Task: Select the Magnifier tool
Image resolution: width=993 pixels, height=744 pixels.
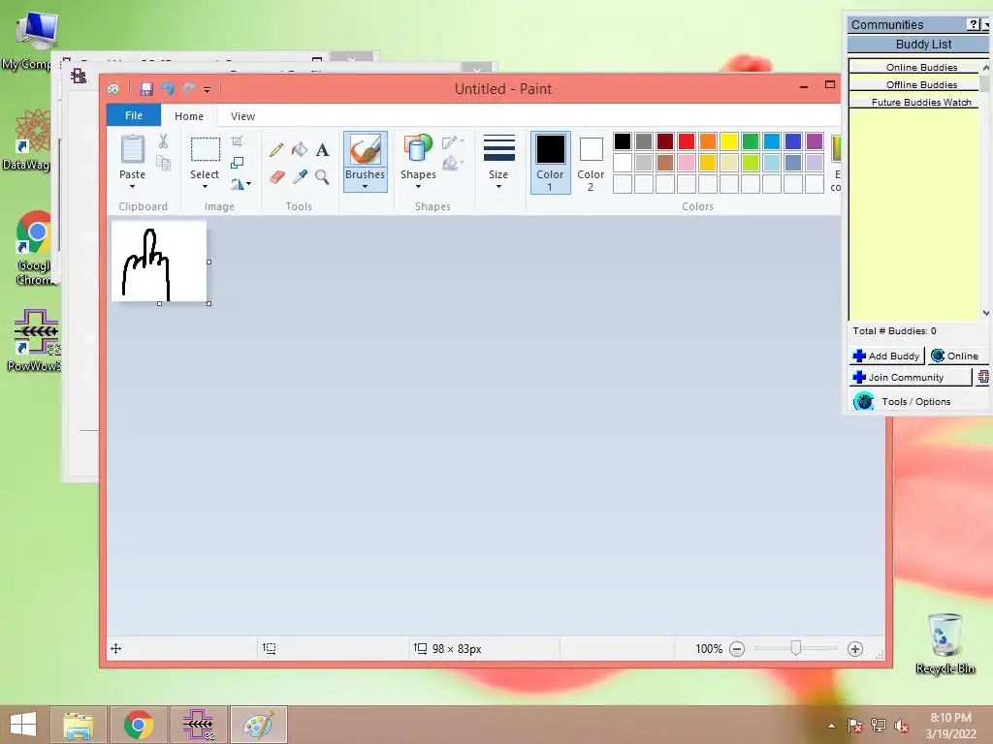Action: tap(322, 176)
